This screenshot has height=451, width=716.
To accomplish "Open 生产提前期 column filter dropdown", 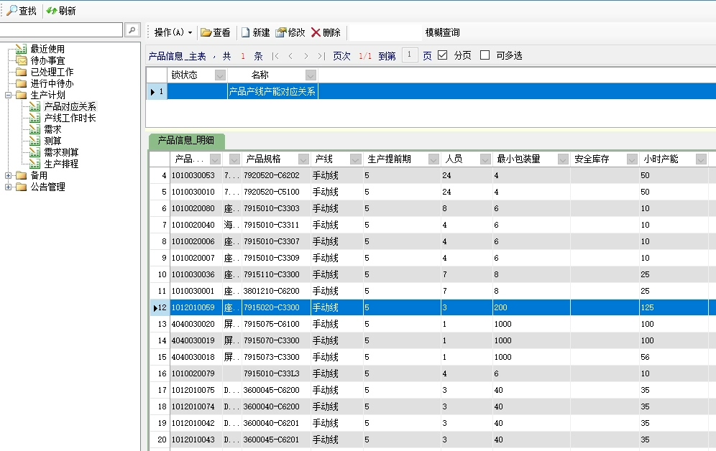I will (433, 159).
